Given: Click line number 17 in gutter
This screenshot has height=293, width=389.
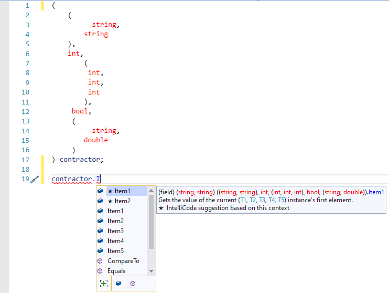Looking at the screenshot, I should [x=25, y=160].
